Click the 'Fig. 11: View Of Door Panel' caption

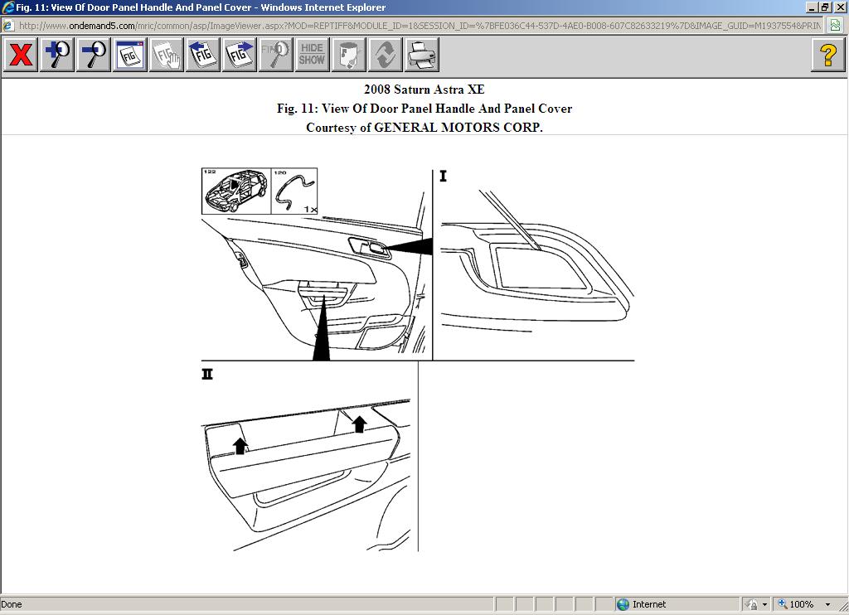tap(424, 109)
